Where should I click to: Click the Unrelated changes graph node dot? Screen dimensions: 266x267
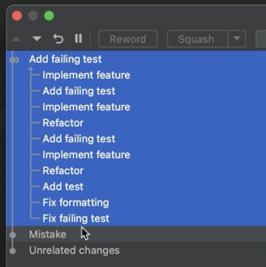point(12,251)
